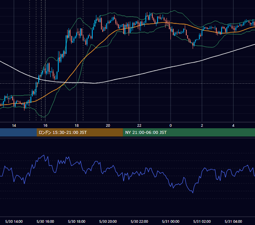Screen dimensions: 255x225
Task: Select the 5/30 14:00 time label
Action: tap(14, 221)
